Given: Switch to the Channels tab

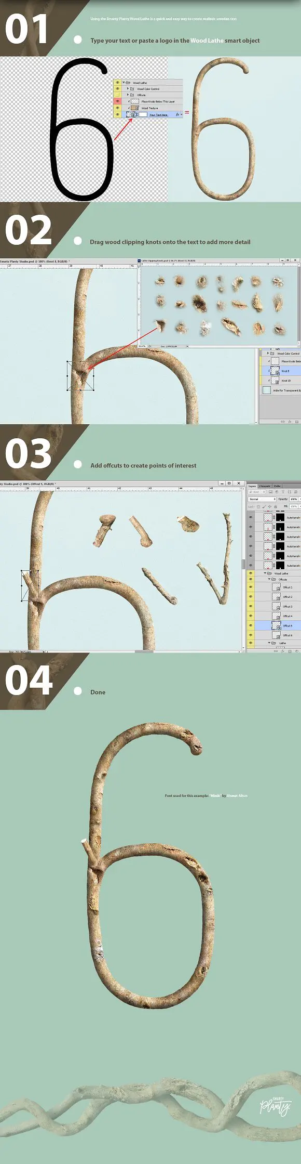Looking at the screenshot, I should (x=265, y=486).
